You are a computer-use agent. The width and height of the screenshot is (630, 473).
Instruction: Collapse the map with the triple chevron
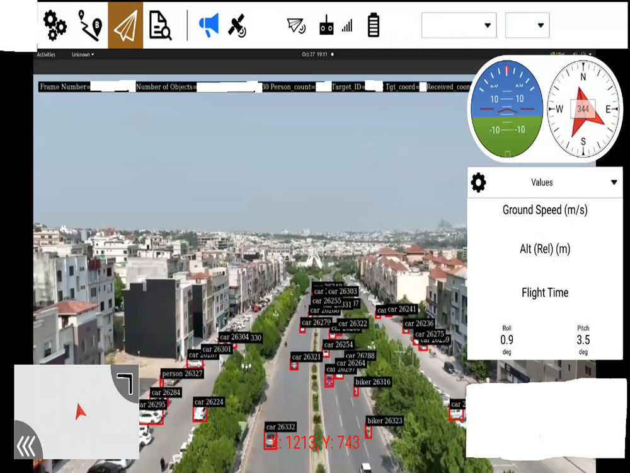(x=25, y=447)
